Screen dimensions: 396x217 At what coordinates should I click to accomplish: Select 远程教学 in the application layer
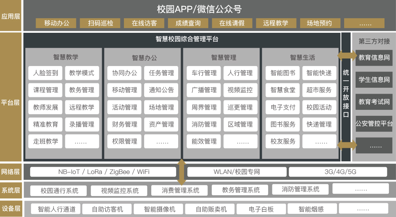click(x=276, y=23)
